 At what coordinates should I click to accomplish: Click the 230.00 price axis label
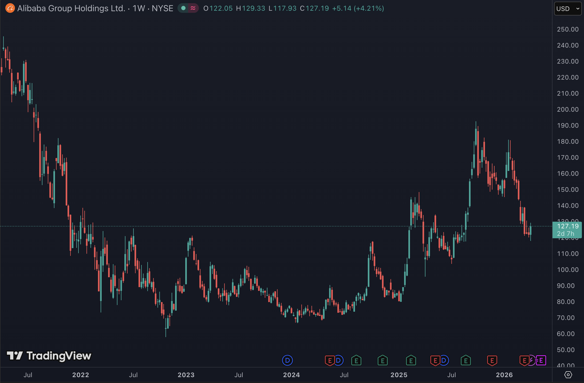pyautogui.click(x=568, y=61)
